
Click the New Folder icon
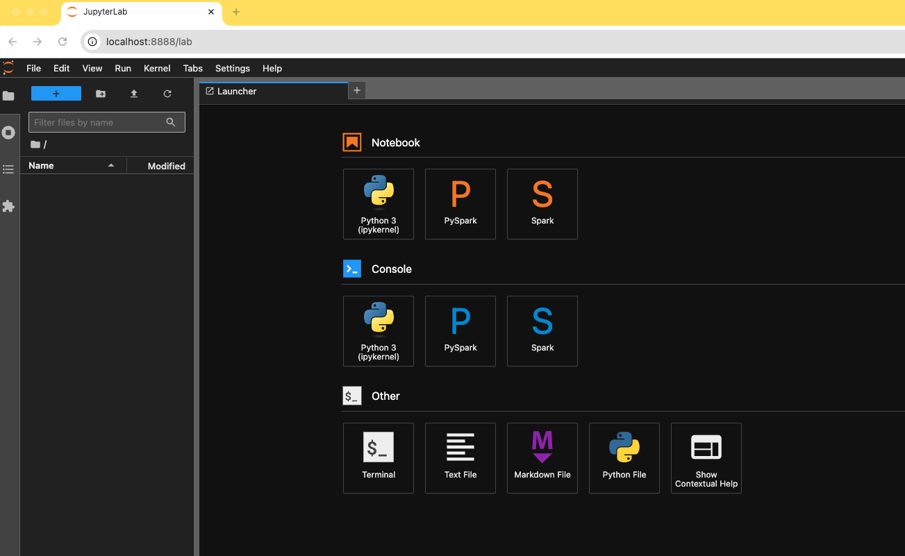pyautogui.click(x=101, y=94)
